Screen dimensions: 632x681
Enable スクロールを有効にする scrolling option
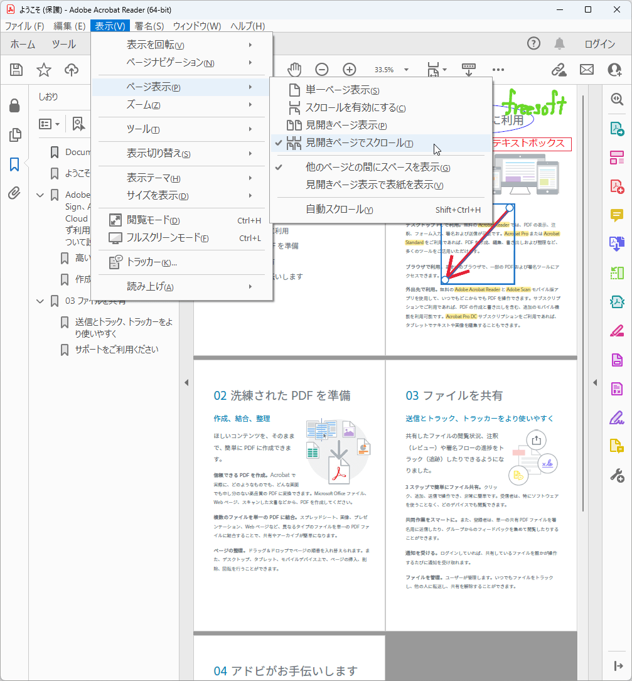coord(380,108)
